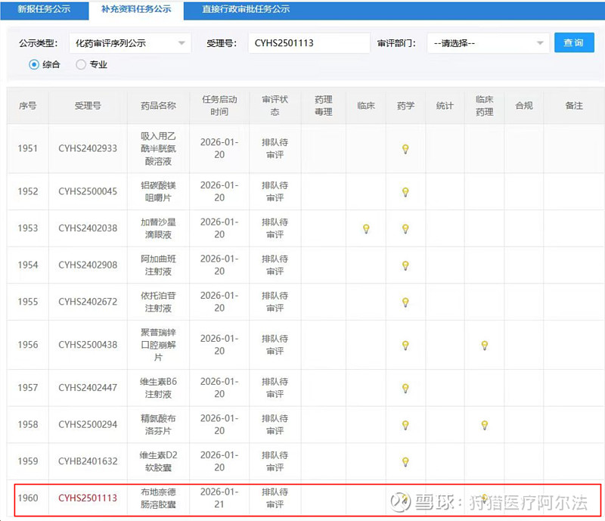This screenshot has height=521, width=605.
Task: Click the 药学 lightbulb icon in row 1952
Action: pyautogui.click(x=405, y=192)
